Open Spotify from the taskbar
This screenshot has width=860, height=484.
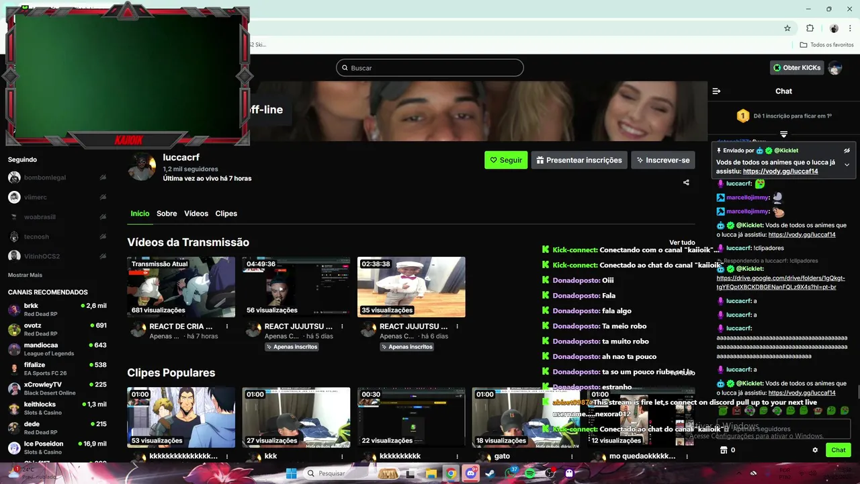coord(529,473)
